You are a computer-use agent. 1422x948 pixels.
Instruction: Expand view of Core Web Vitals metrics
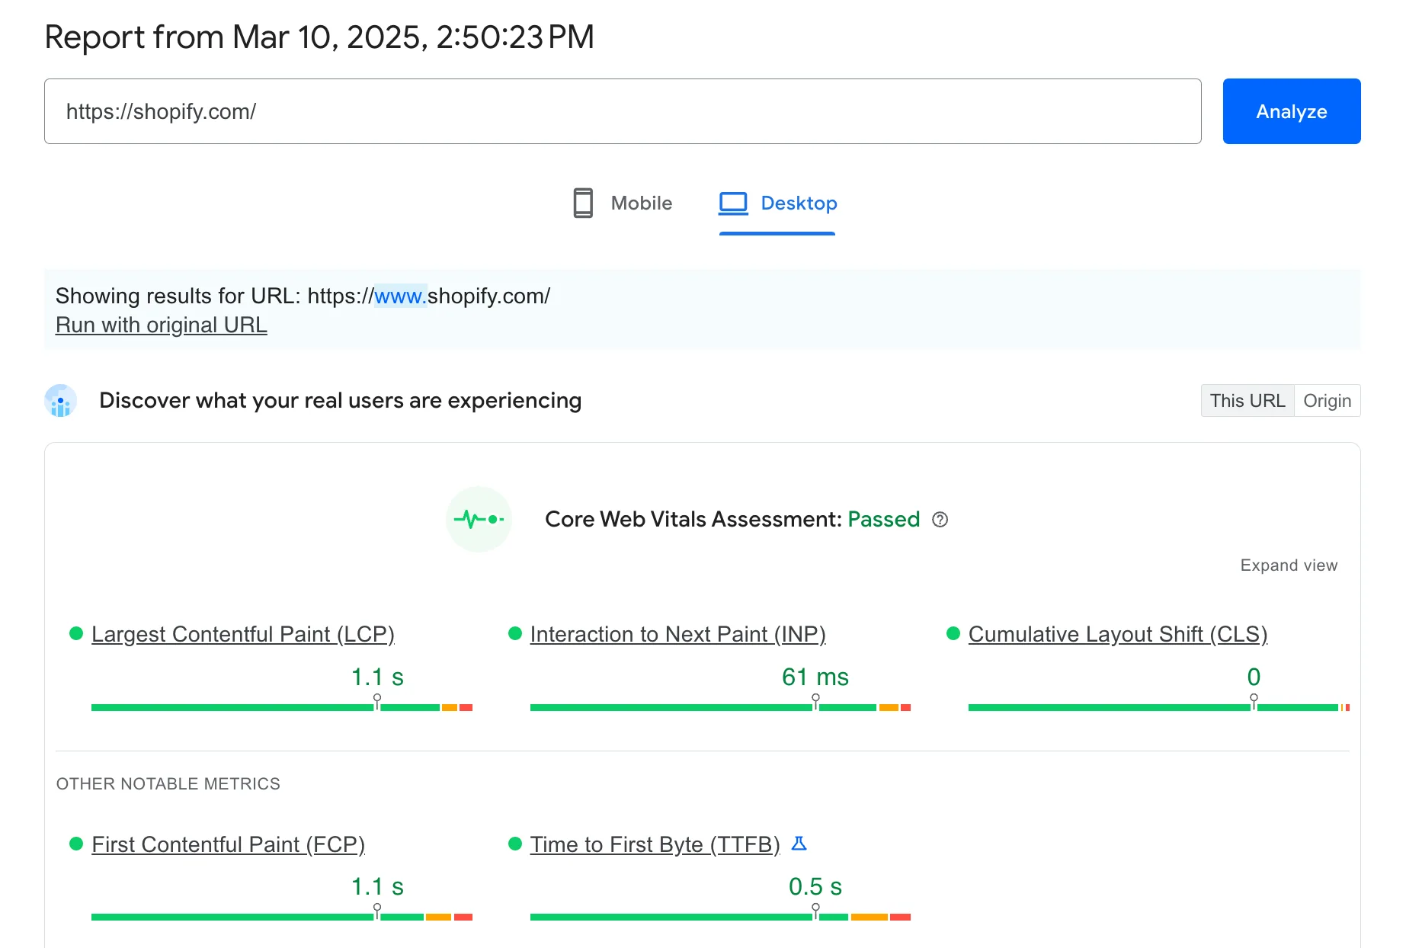click(1288, 565)
